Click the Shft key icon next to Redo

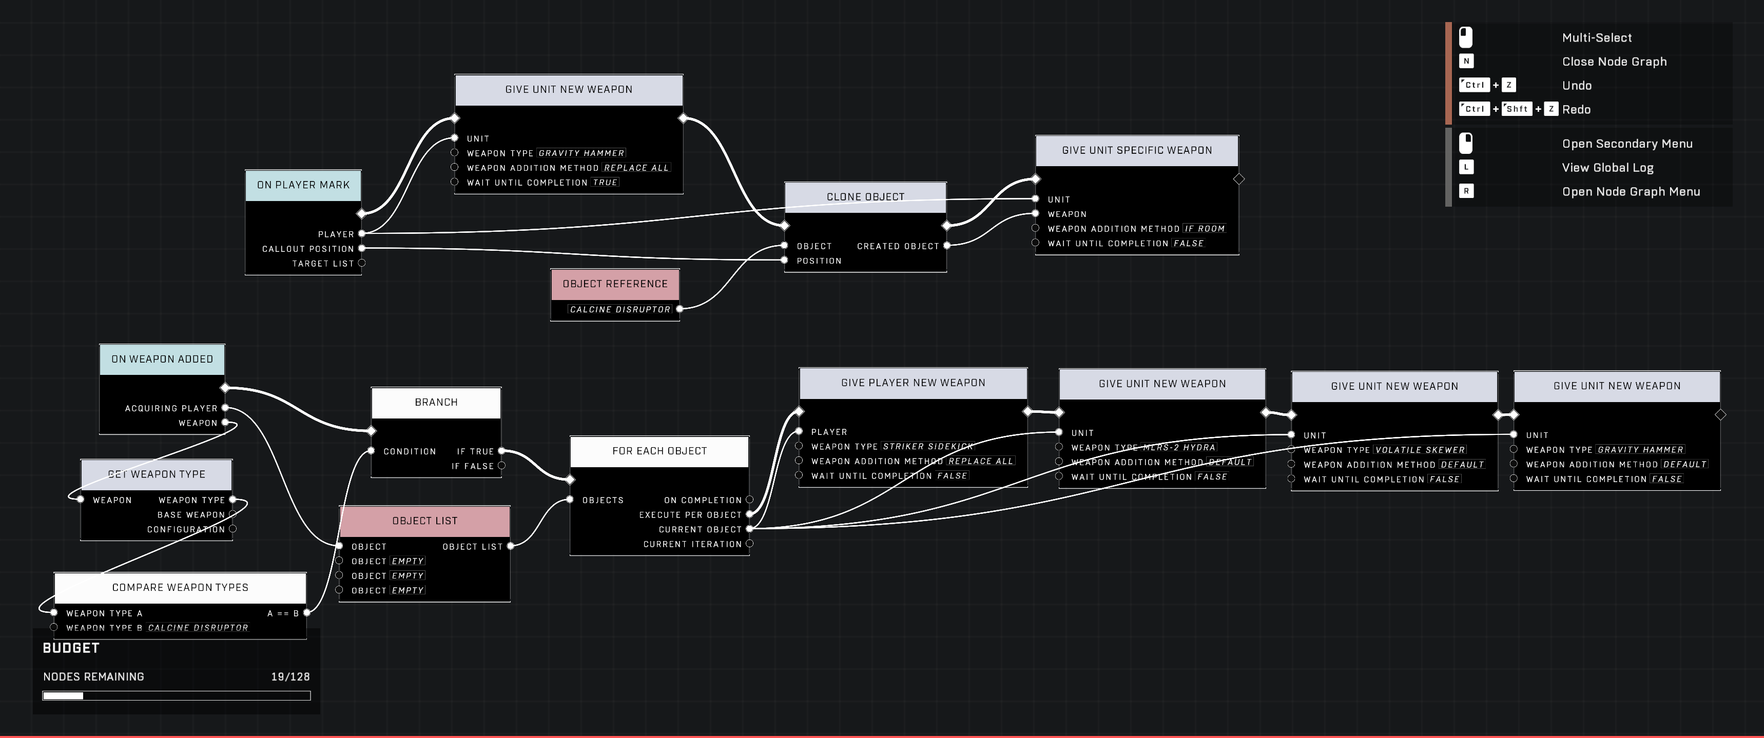[1516, 109]
